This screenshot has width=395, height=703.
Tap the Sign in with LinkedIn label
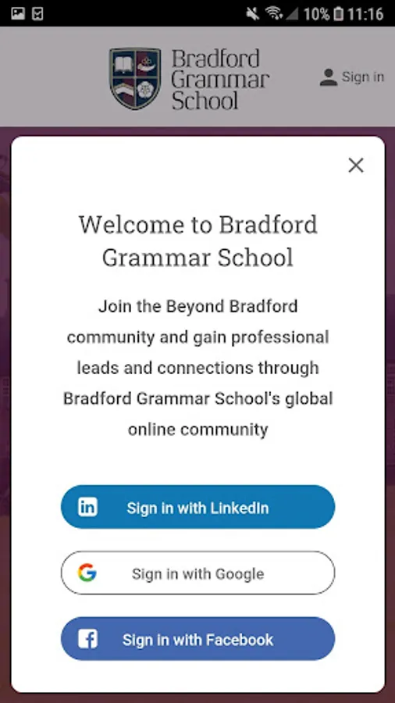point(197,508)
